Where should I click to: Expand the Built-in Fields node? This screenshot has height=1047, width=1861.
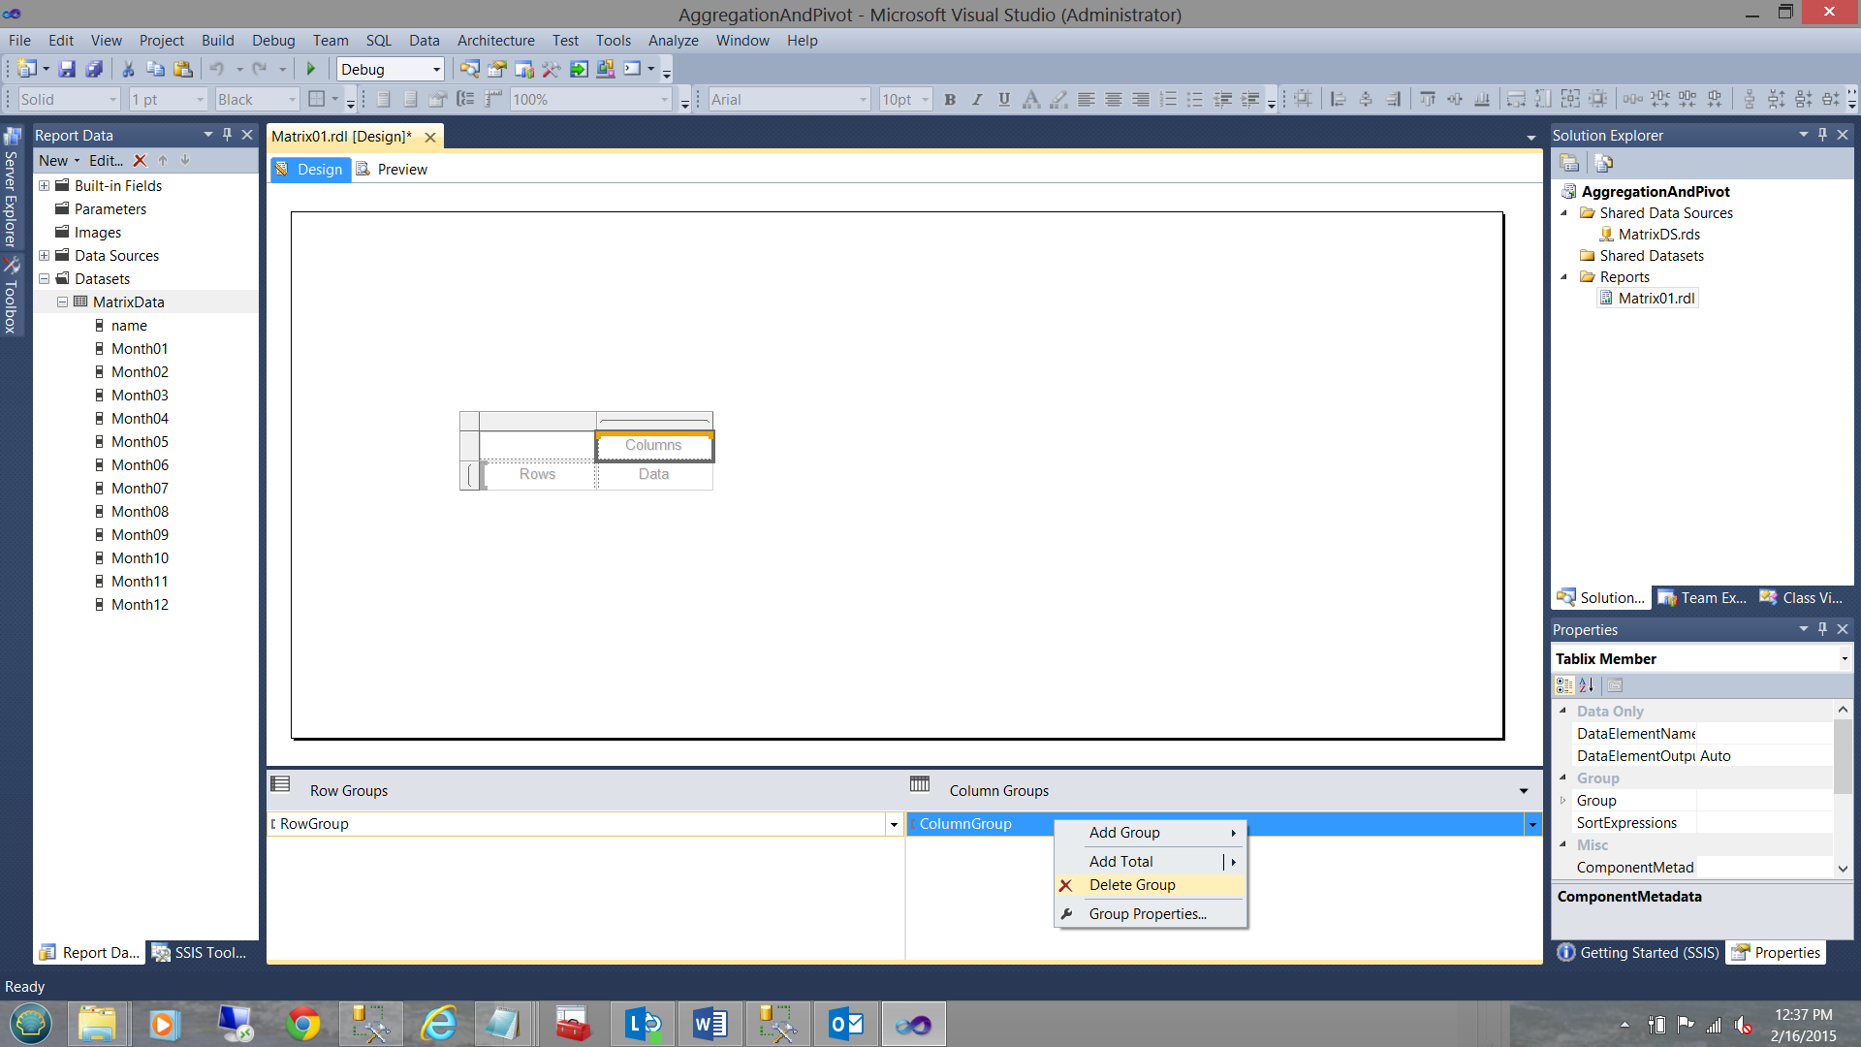(x=44, y=186)
